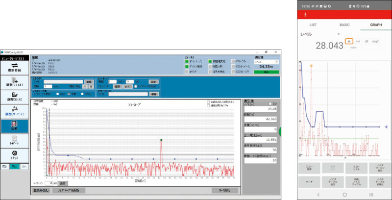Image resolution: width=392 pixels, height=200 pixels.
Task: Select the 診断 diagnosis icon in sidebar
Action: click(x=15, y=125)
